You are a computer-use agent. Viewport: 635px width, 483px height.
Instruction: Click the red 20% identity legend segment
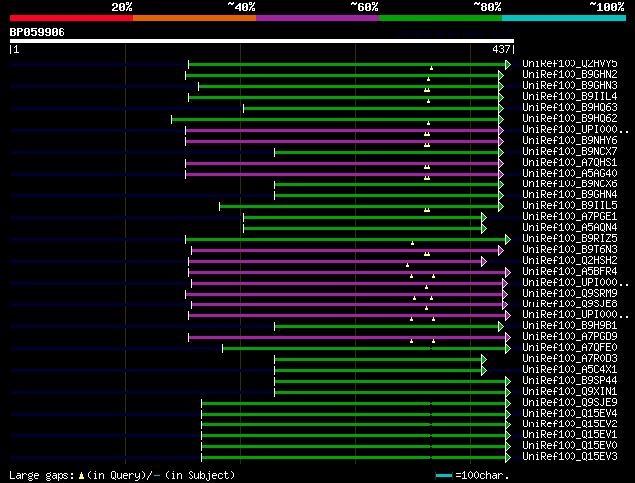[x=71, y=18]
